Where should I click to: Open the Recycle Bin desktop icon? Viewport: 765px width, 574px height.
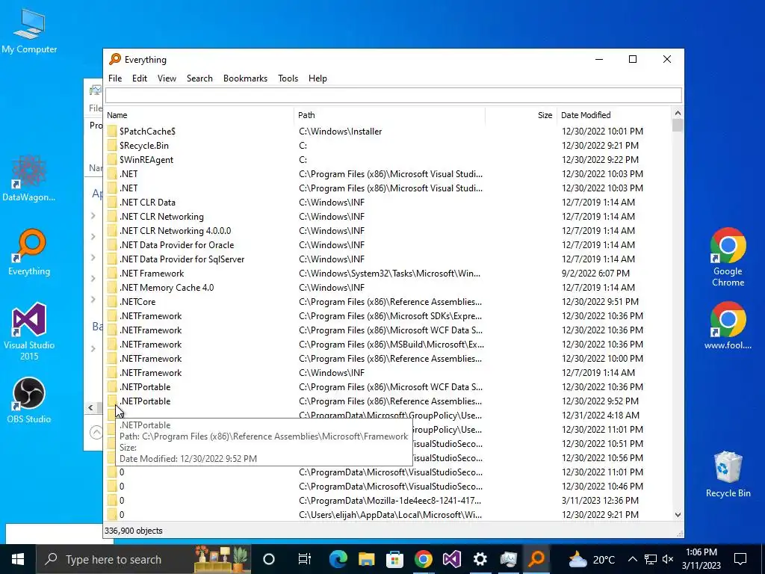pos(728,474)
